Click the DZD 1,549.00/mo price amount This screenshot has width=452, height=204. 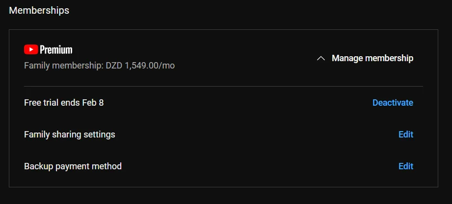pos(140,66)
